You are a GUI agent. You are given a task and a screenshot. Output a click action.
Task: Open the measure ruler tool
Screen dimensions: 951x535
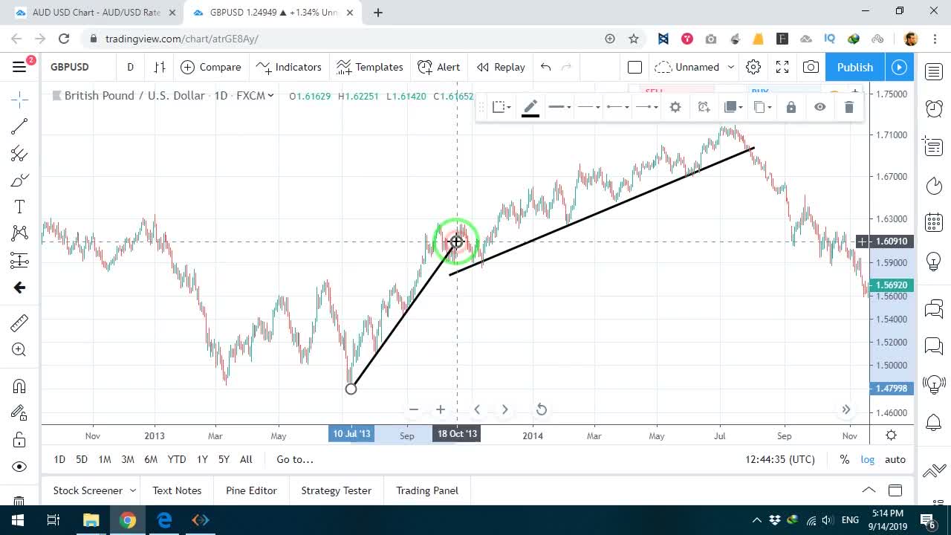click(19, 322)
